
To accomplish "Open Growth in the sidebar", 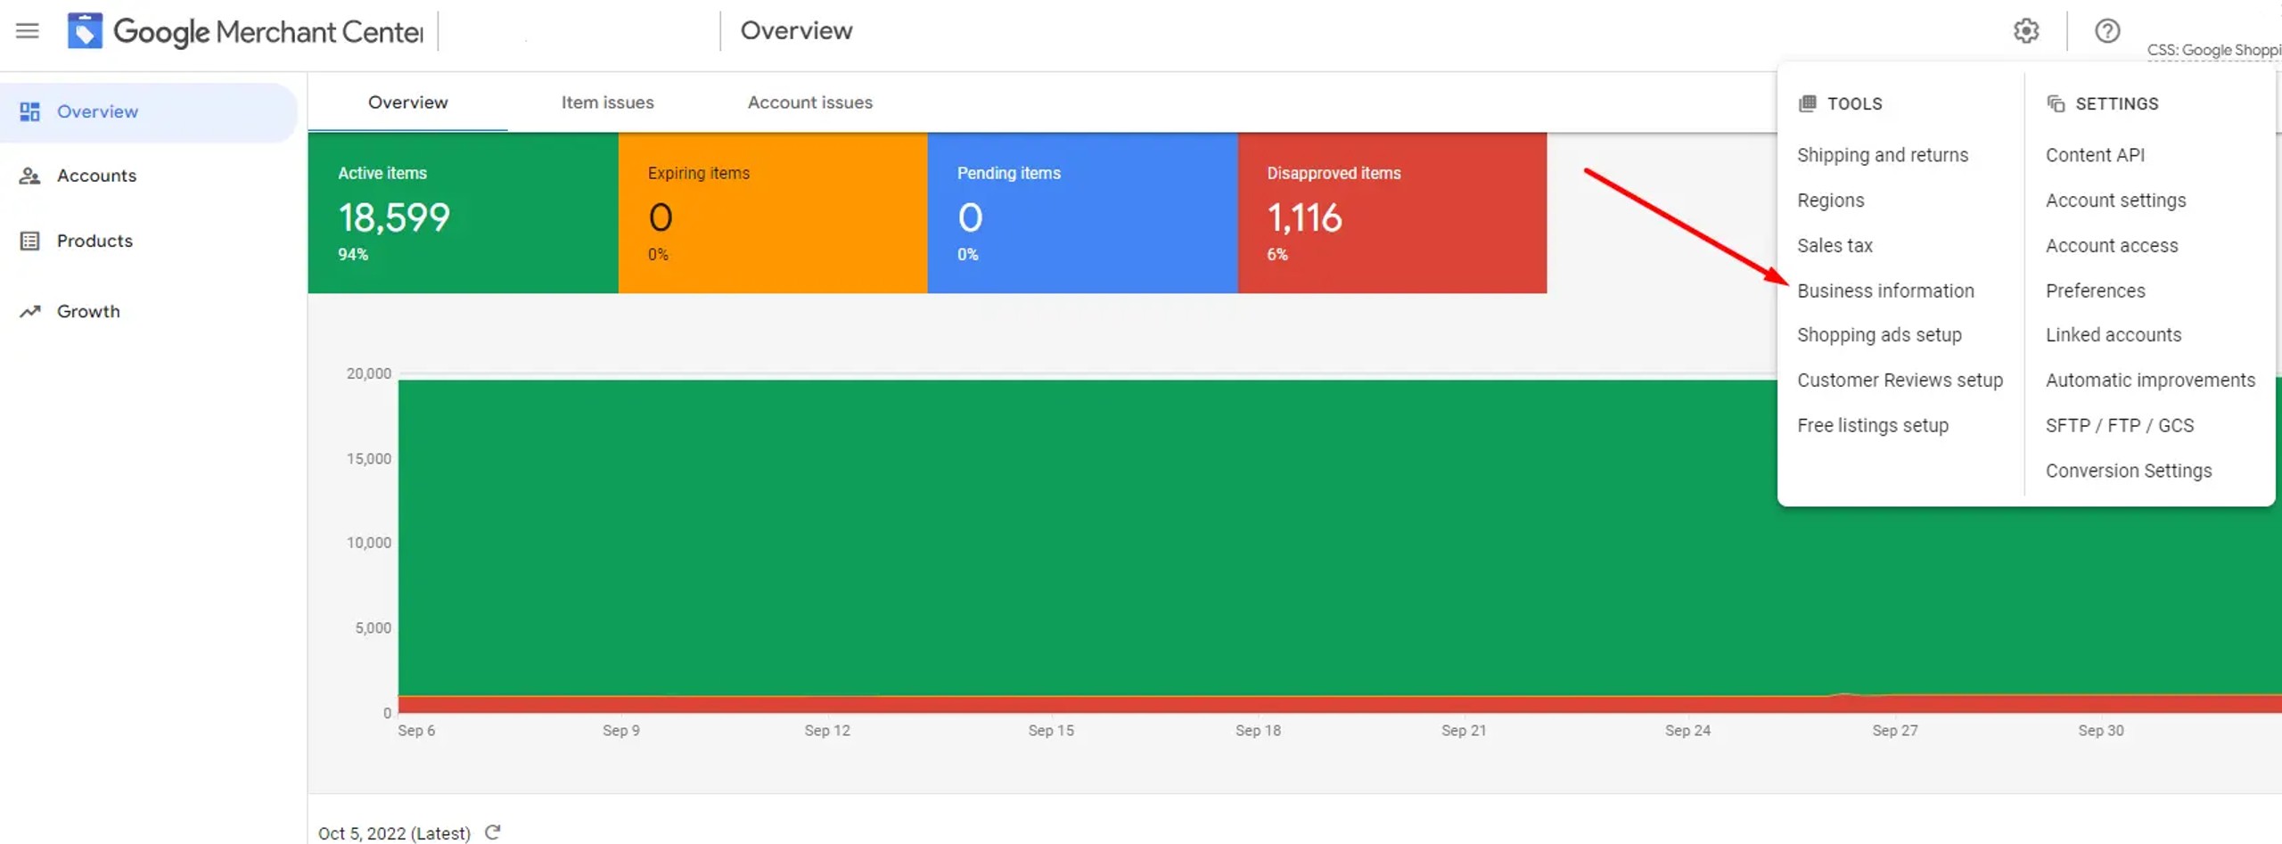I will point(88,311).
